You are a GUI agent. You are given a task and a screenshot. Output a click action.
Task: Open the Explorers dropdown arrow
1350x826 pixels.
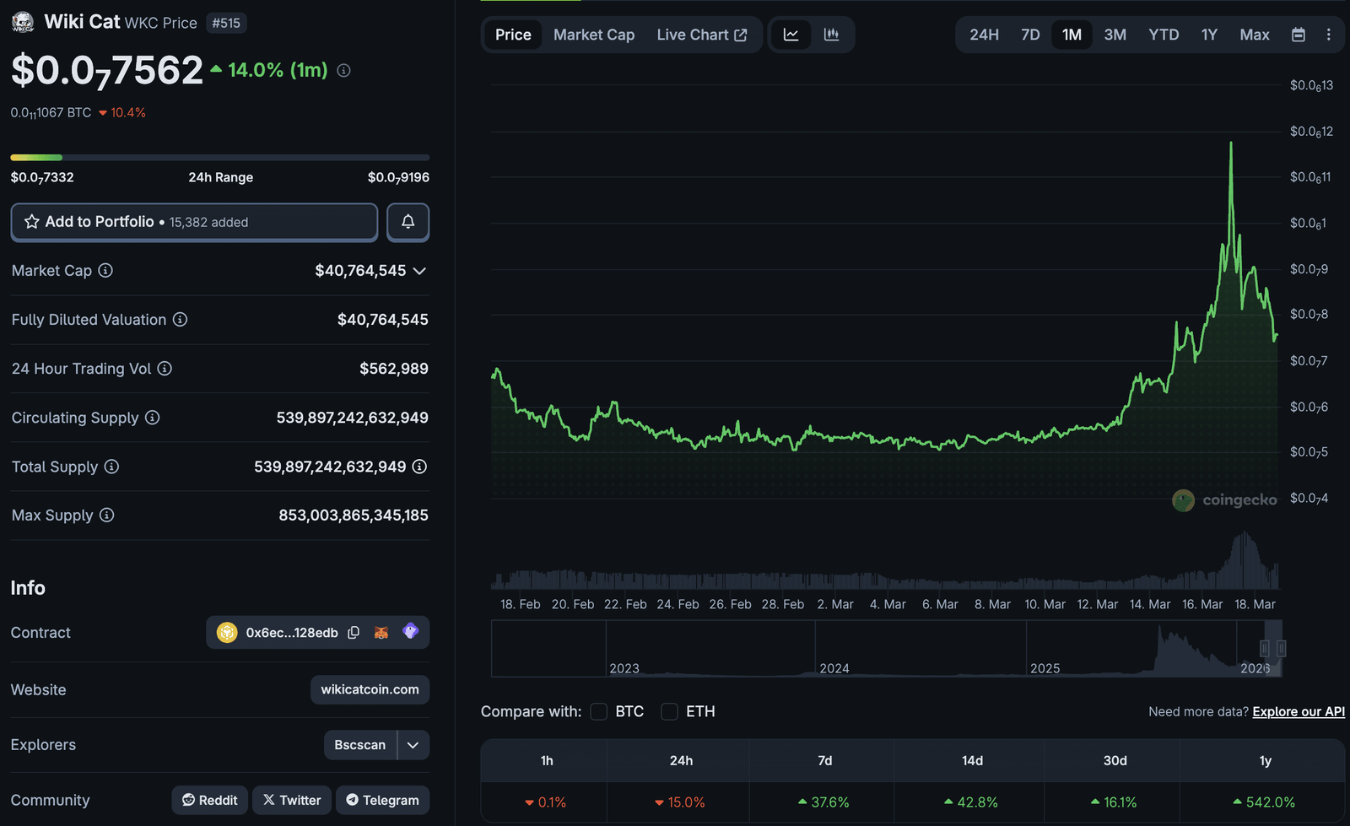point(413,745)
